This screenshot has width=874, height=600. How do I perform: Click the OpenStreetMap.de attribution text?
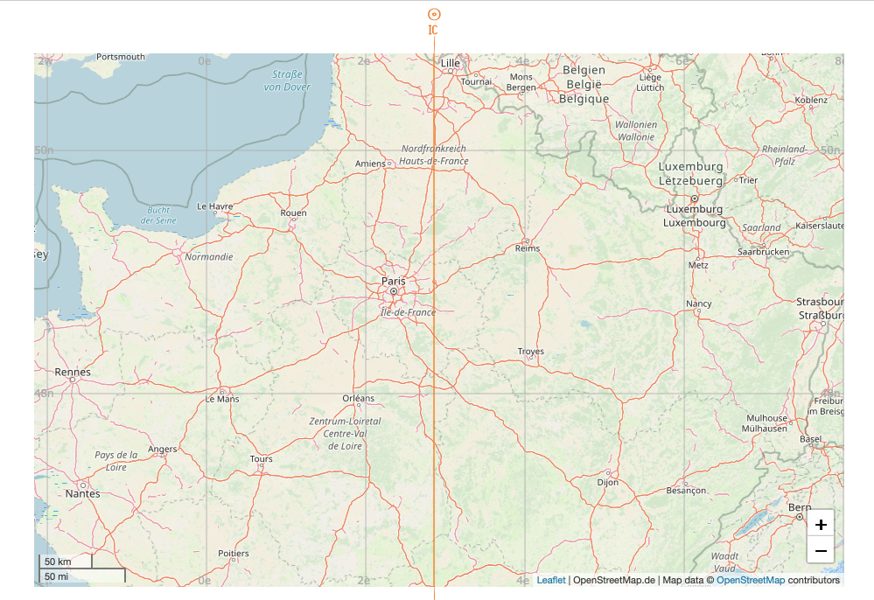613,580
